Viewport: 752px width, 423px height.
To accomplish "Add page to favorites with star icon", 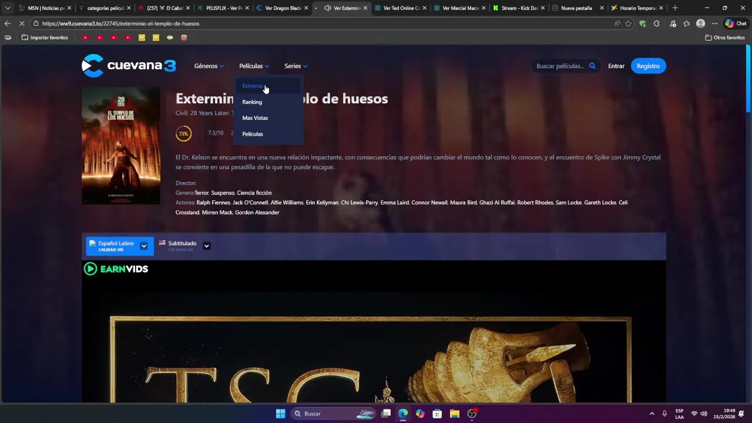I will click(628, 23).
